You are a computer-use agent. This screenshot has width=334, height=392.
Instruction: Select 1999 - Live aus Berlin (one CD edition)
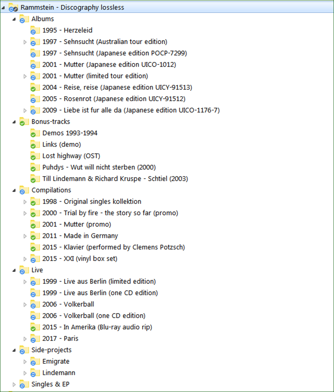click(100, 293)
